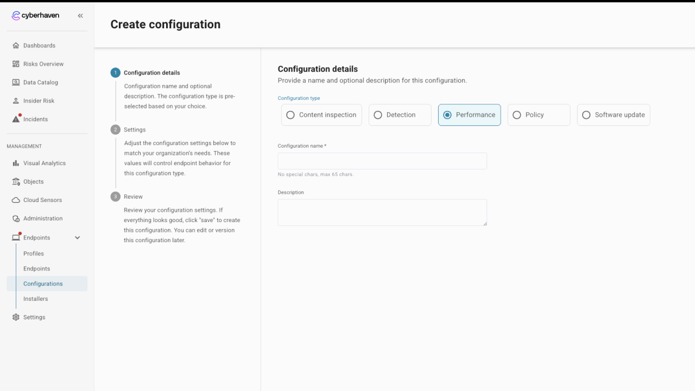Click the Visual Analytics bar chart icon

16,163
